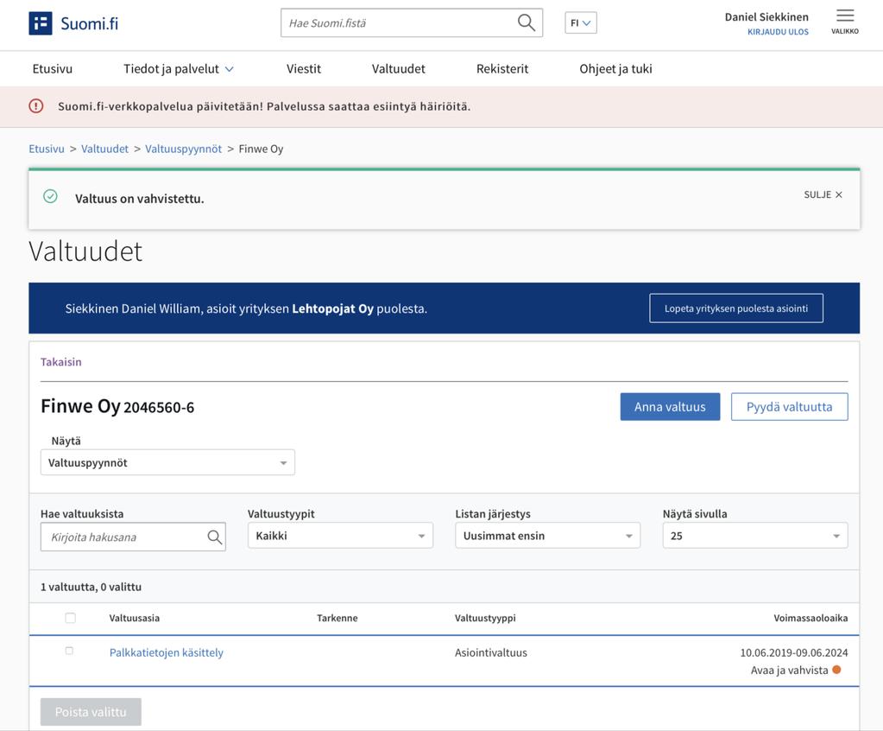Expand the Tiedot ja palvelut menu

178,69
